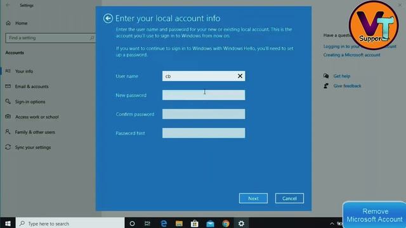406x228 pixels.
Task: Launch Google Chrome from taskbar
Action: pos(226,224)
